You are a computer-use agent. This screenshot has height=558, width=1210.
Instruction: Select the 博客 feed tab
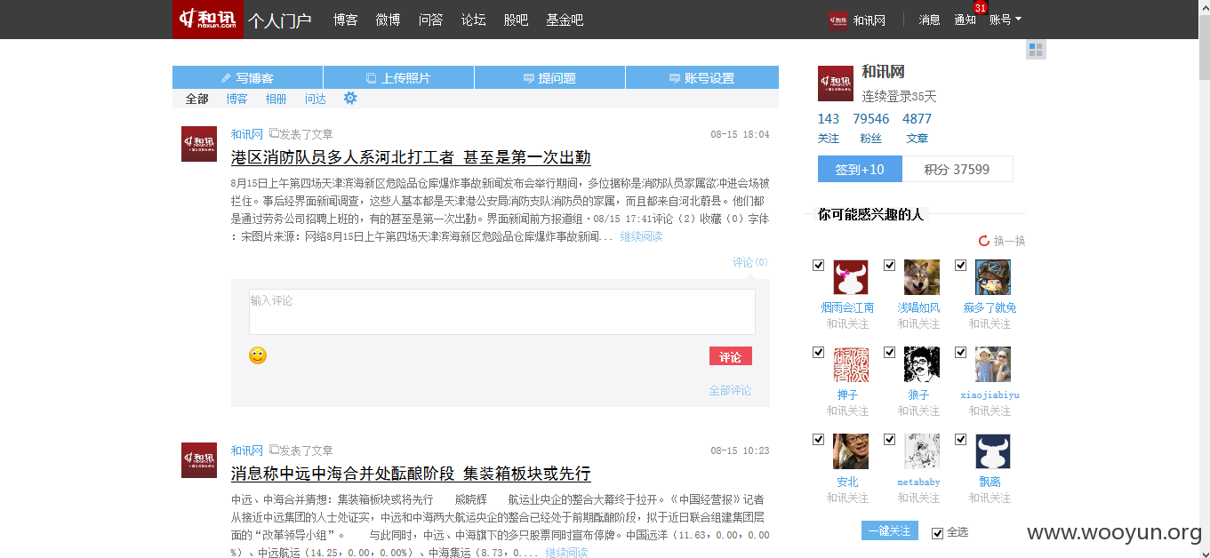point(236,99)
